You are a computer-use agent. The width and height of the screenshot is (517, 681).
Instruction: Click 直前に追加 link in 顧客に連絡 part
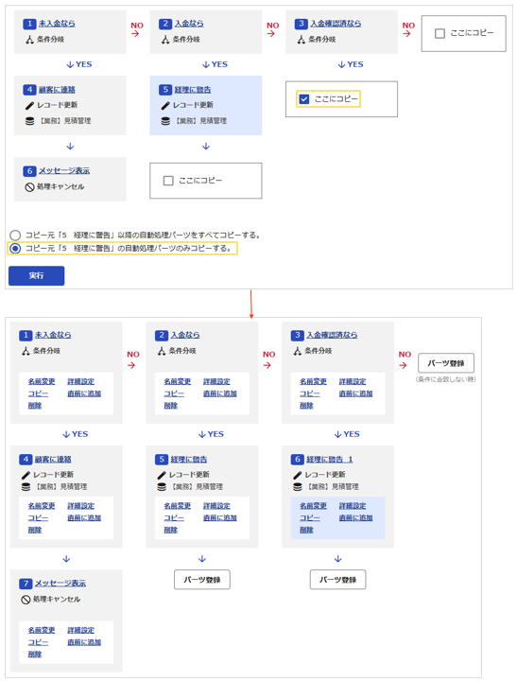pyautogui.click(x=84, y=517)
